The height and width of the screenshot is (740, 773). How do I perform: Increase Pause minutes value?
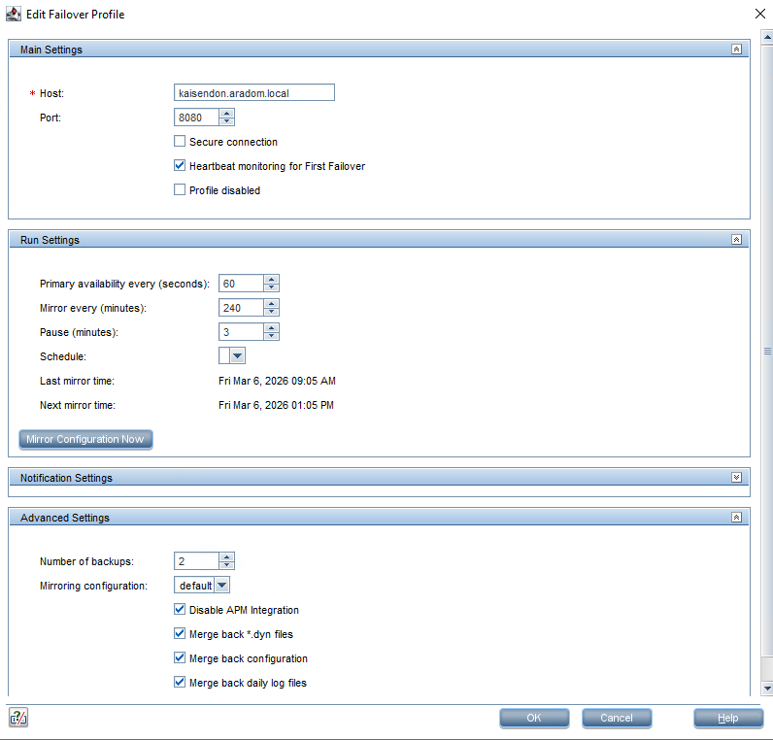pos(272,328)
